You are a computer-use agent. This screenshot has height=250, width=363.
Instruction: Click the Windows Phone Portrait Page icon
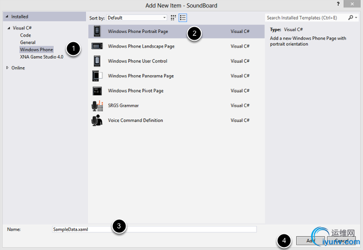pos(97,31)
